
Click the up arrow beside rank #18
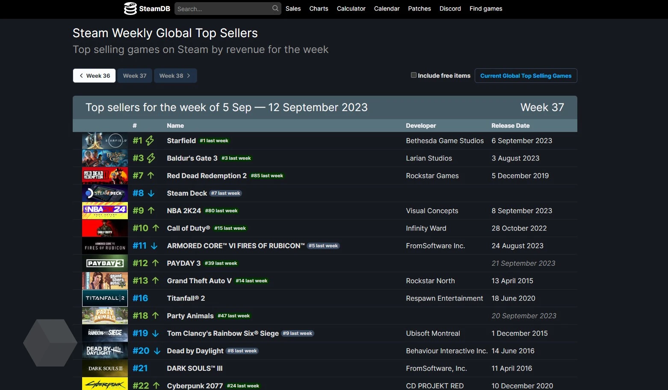(x=155, y=316)
